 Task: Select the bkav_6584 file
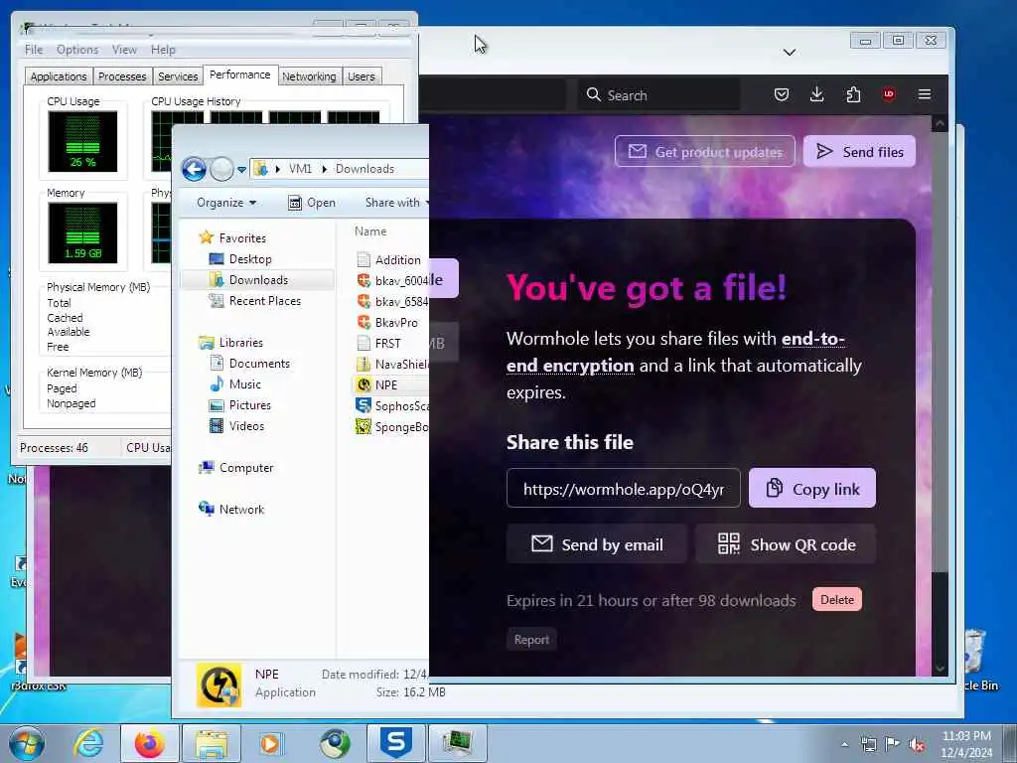[391, 302]
